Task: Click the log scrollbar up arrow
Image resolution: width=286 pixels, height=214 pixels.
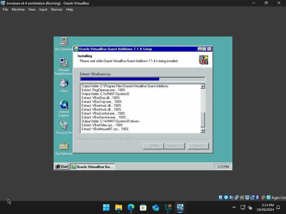Action: point(203,86)
